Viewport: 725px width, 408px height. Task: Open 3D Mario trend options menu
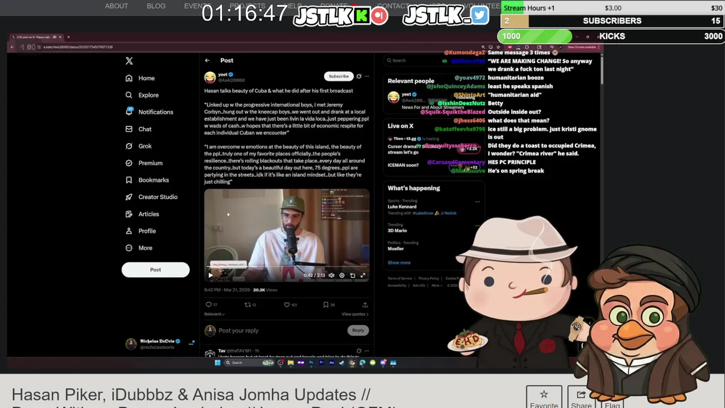pyautogui.click(x=477, y=226)
